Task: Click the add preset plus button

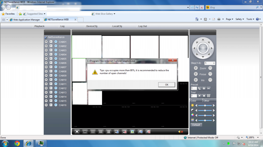Action: point(204,88)
